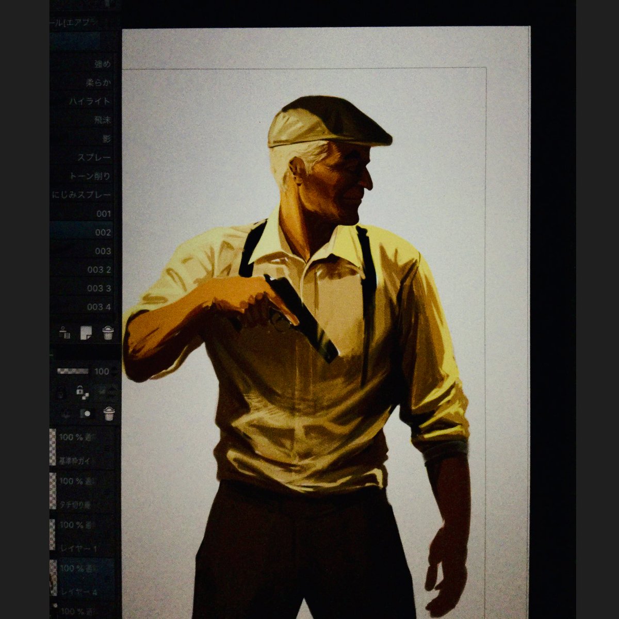Delete layer with lower trash icon
This screenshot has height=619, width=619.
coord(108,414)
